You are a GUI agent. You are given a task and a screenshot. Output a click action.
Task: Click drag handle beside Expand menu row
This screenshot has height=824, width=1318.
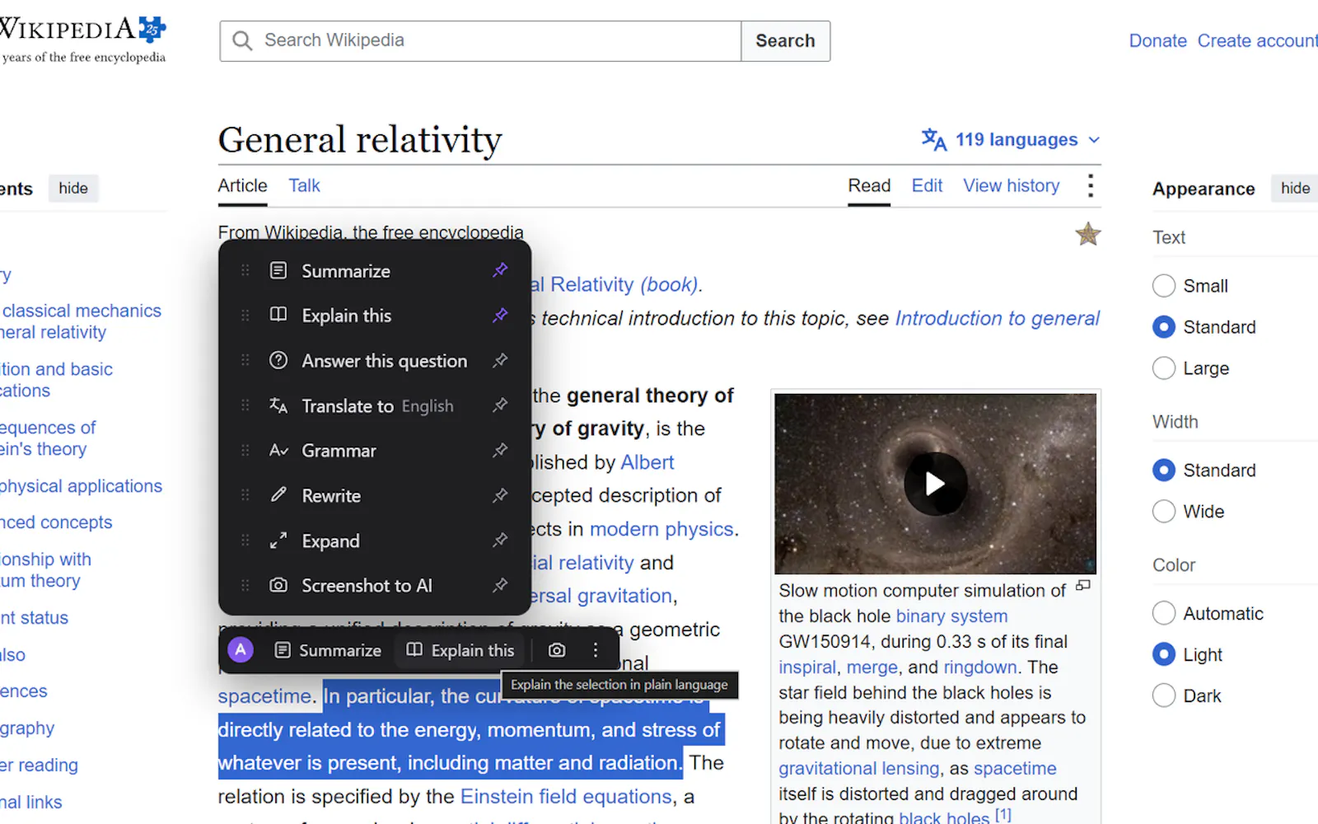[245, 541]
